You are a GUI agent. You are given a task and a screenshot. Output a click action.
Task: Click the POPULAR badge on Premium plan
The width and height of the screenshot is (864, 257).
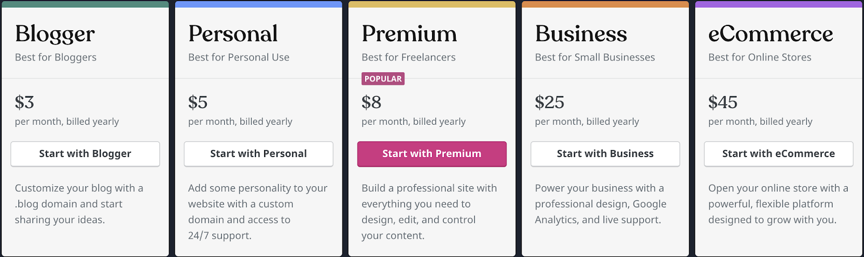(383, 79)
